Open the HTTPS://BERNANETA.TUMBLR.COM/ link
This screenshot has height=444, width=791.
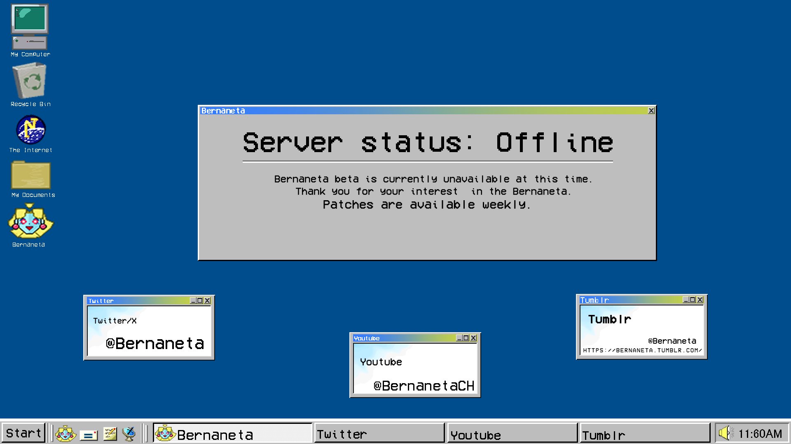[642, 350]
